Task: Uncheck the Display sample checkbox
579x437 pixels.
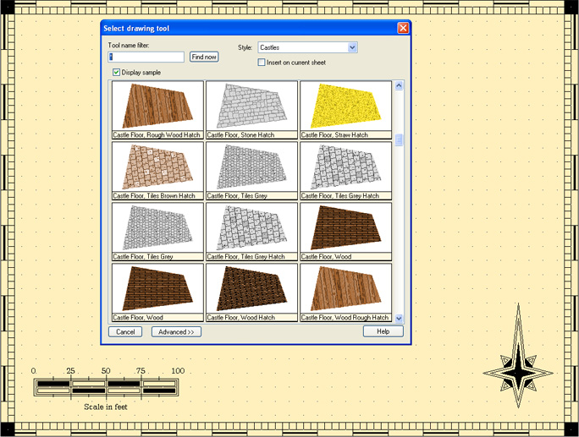Action: point(116,73)
